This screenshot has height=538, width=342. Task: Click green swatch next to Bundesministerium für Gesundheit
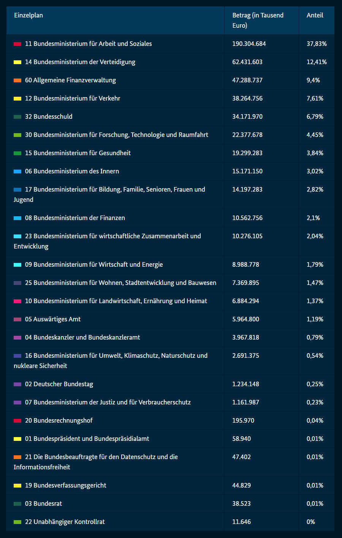click(x=17, y=153)
